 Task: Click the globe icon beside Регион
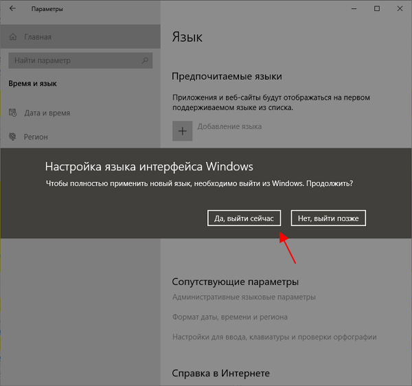point(12,137)
